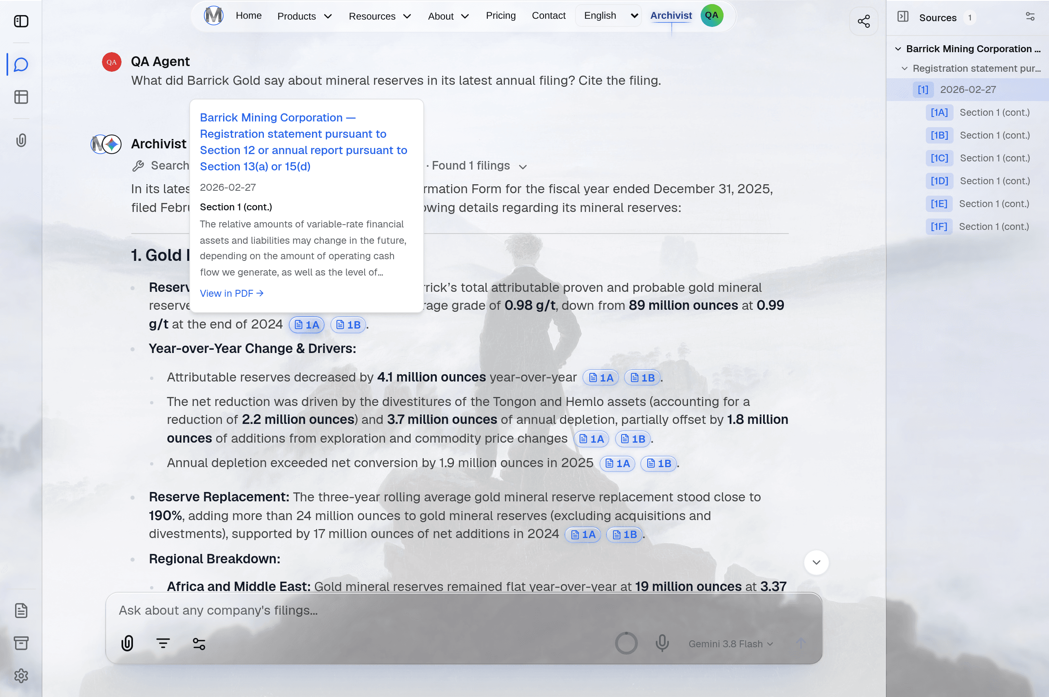This screenshot has height=697, width=1049.
Task: Open settings gear in the sidebar
Action: 21,676
